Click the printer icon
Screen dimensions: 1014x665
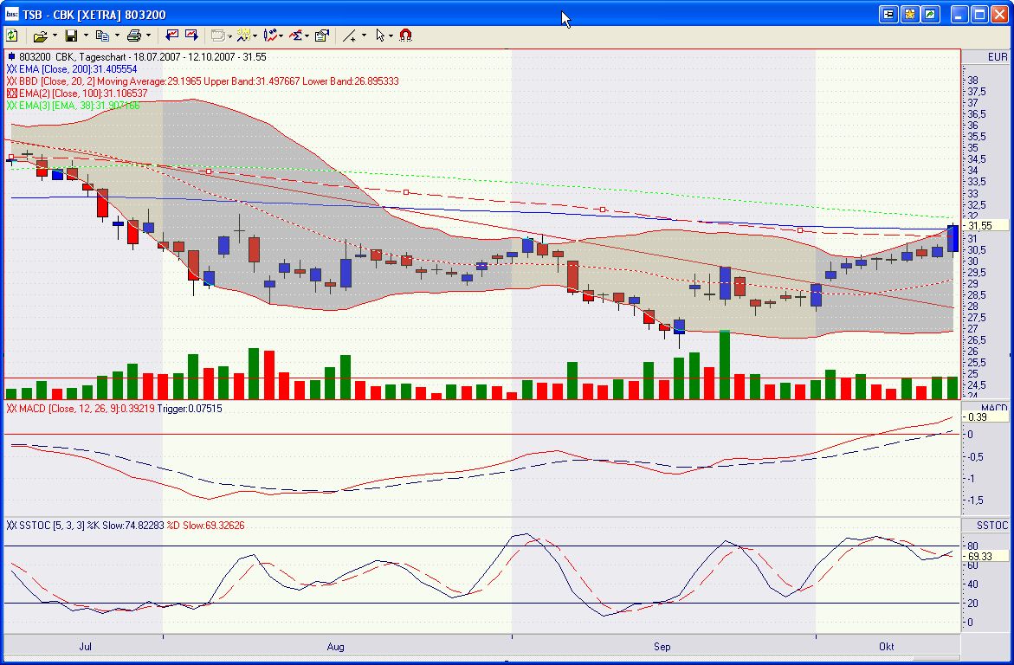pos(133,36)
